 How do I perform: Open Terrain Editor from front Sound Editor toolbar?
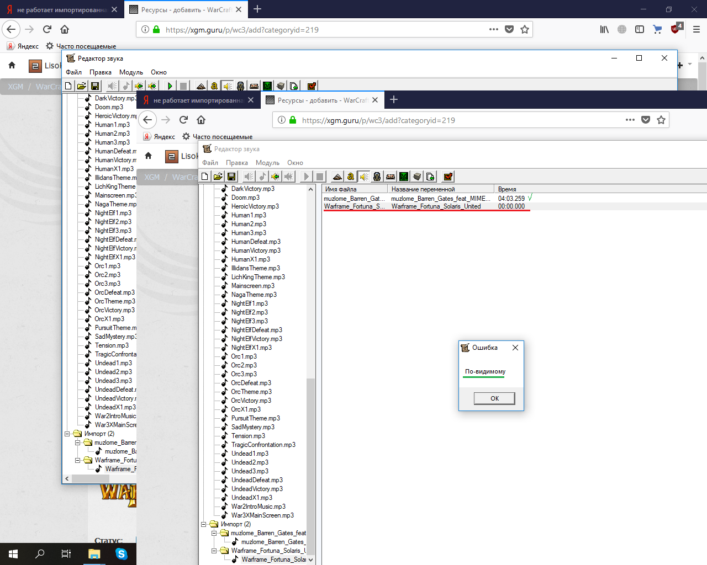point(337,177)
